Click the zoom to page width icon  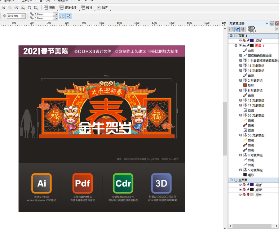29,7
